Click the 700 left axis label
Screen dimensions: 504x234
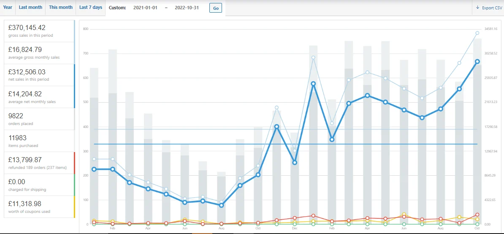click(x=85, y=53)
